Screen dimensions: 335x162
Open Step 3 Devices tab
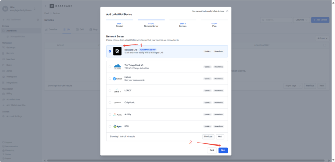(183, 24)
